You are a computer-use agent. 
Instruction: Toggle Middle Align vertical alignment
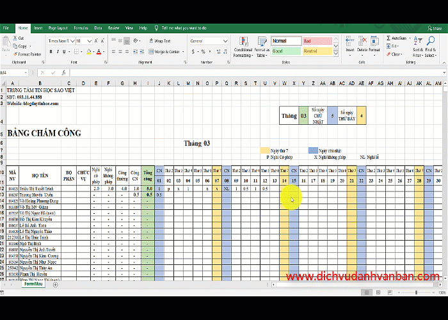point(120,41)
